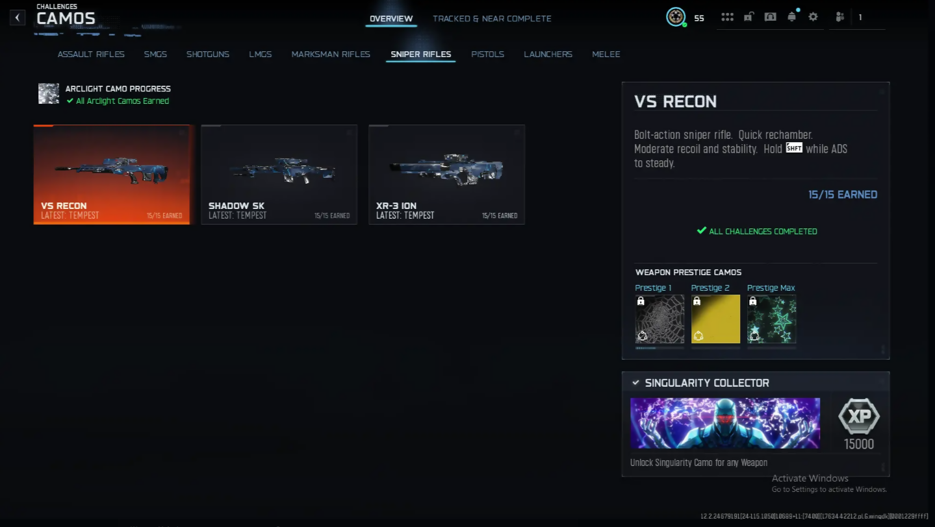Open the headset voice chat icon
The width and height of the screenshot is (935, 527).
coord(770,18)
